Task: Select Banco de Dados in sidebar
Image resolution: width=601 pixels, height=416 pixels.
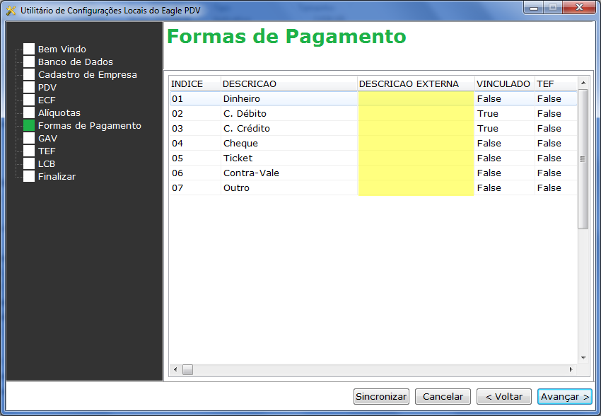Action: pyautogui.click(x=76, y=62)
